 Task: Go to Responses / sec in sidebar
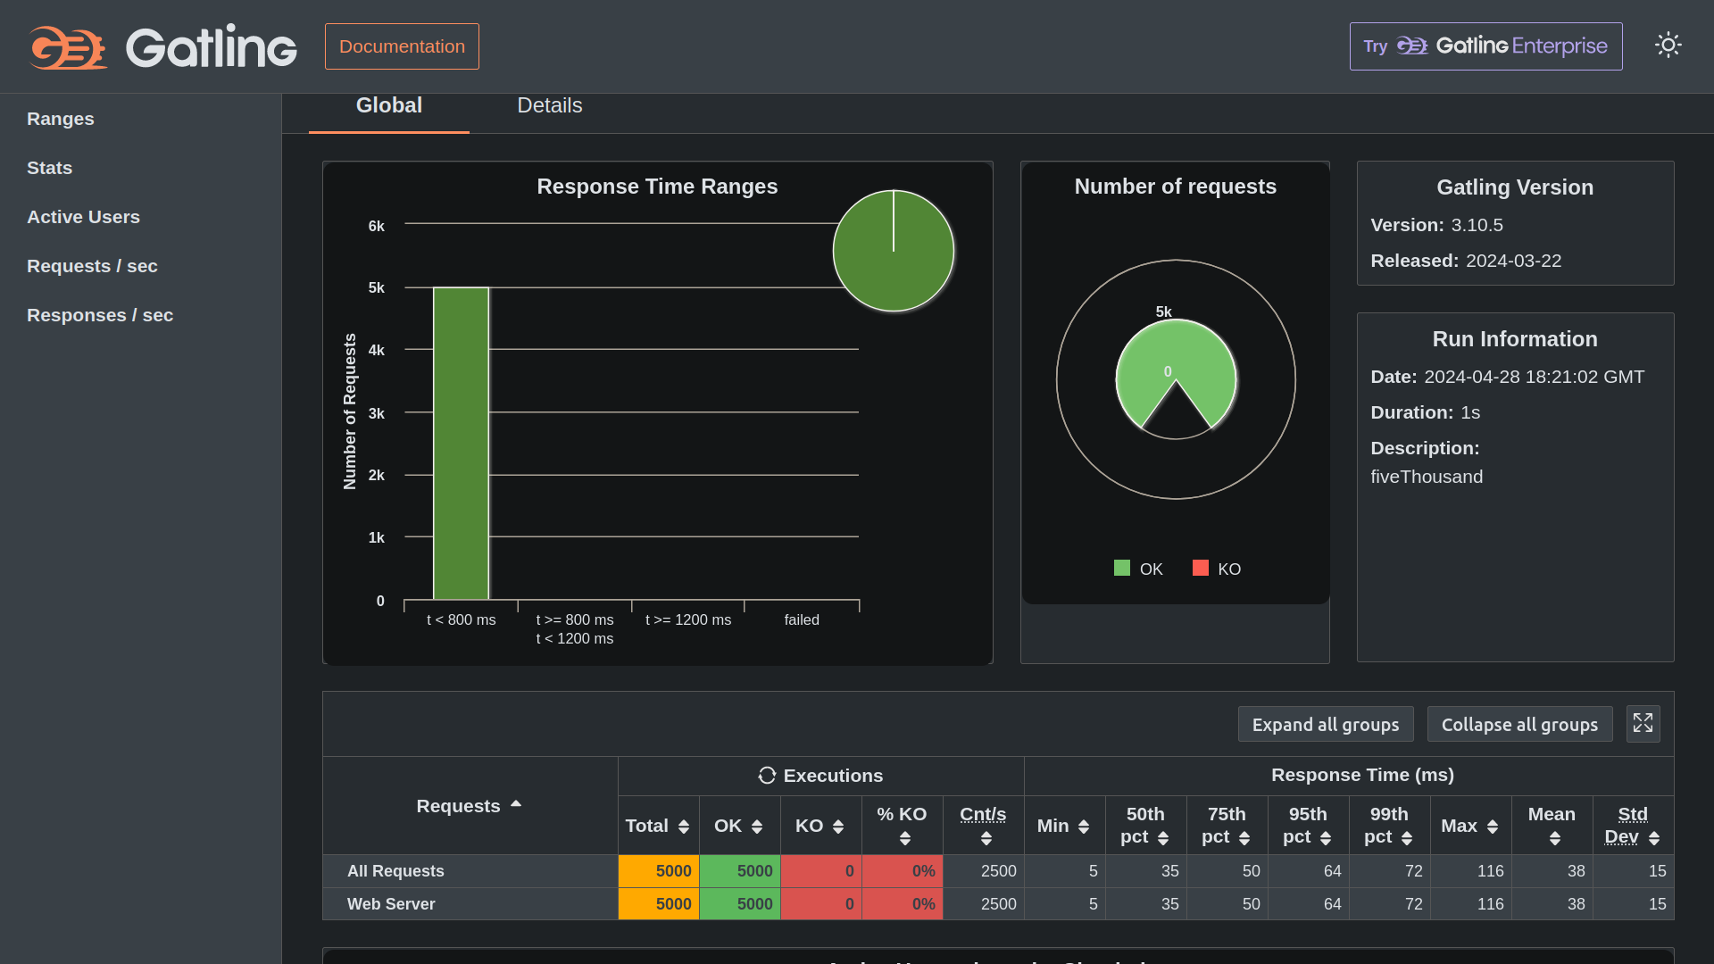(100, 315)
